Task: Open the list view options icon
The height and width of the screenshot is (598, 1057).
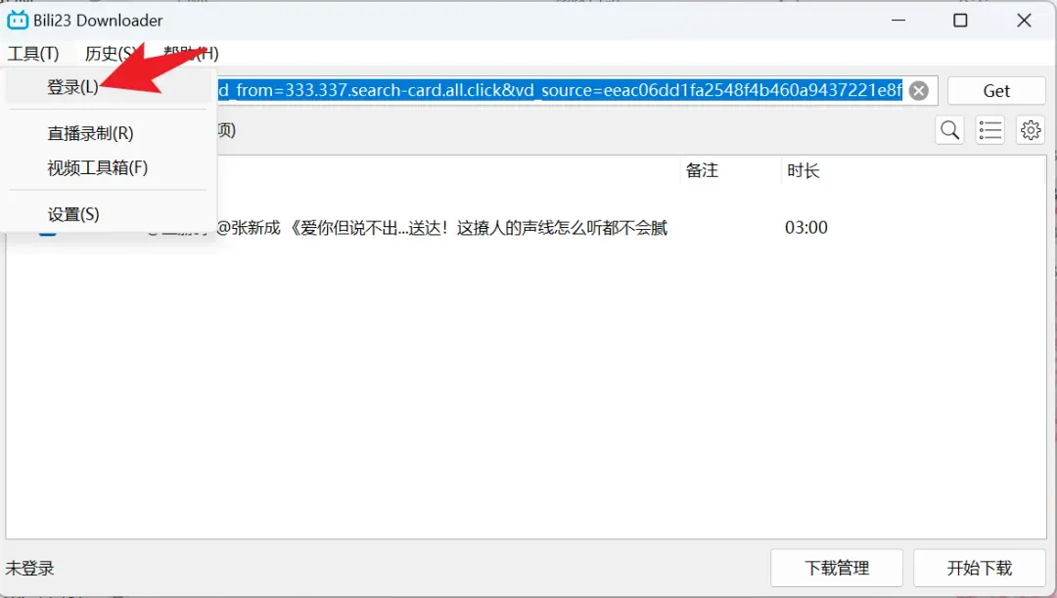Action: click(990, 129)
